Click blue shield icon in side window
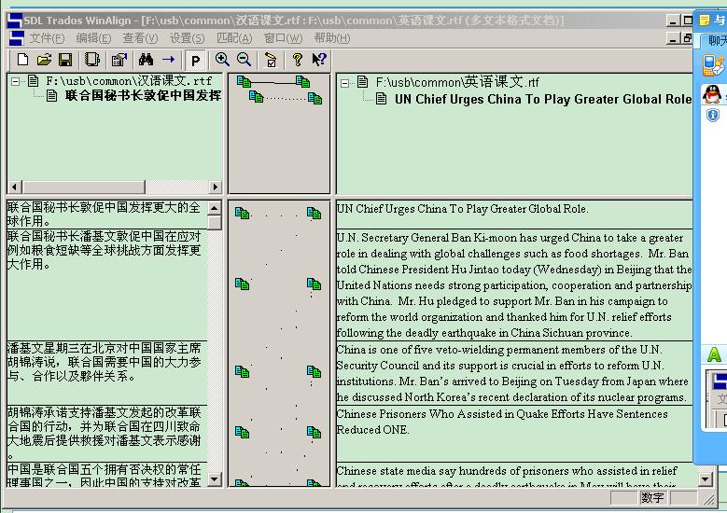The image size is (727, 513). pyautogui.click(x=713, y=115)
